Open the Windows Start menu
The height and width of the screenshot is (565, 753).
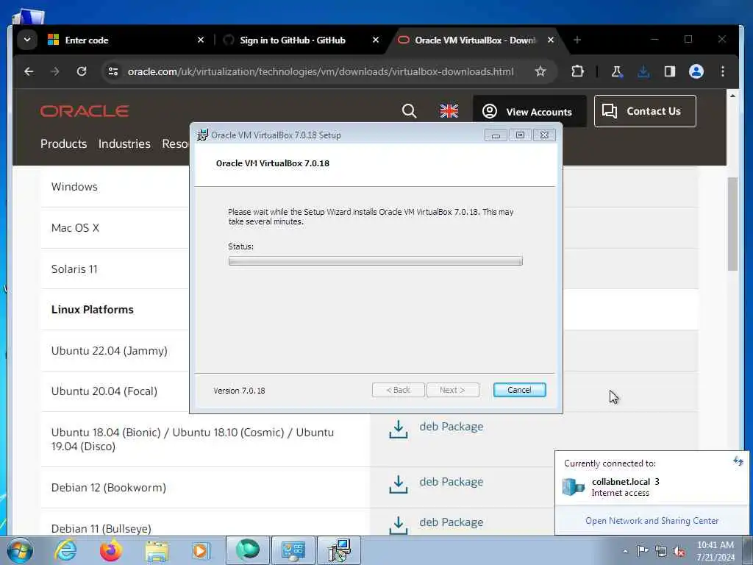20,550
